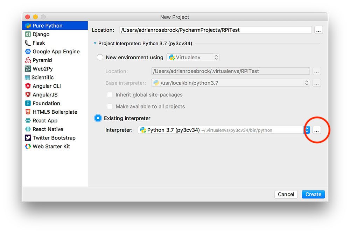This screenshot has width=350, height=233.
Task: Browse virtualenv Location with ellipsis button
Action: point(316,71)
